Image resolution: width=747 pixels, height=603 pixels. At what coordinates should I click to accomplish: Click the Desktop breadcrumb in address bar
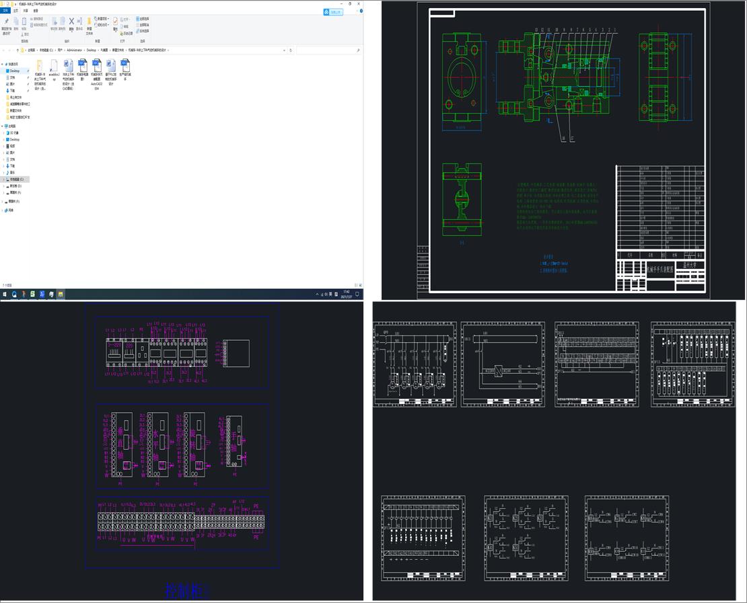(x=91, y=50)
